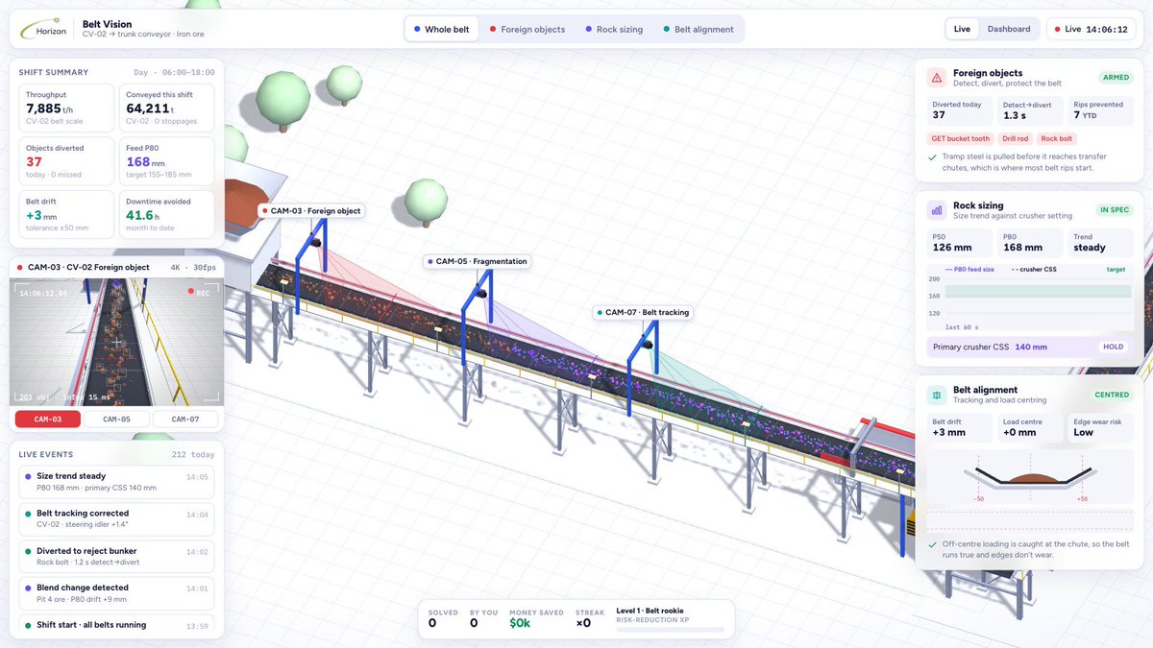Click the red Live status dot beside the clock
The width and height of the screenshot is (1153, 648).
[x=1058, y=29]
